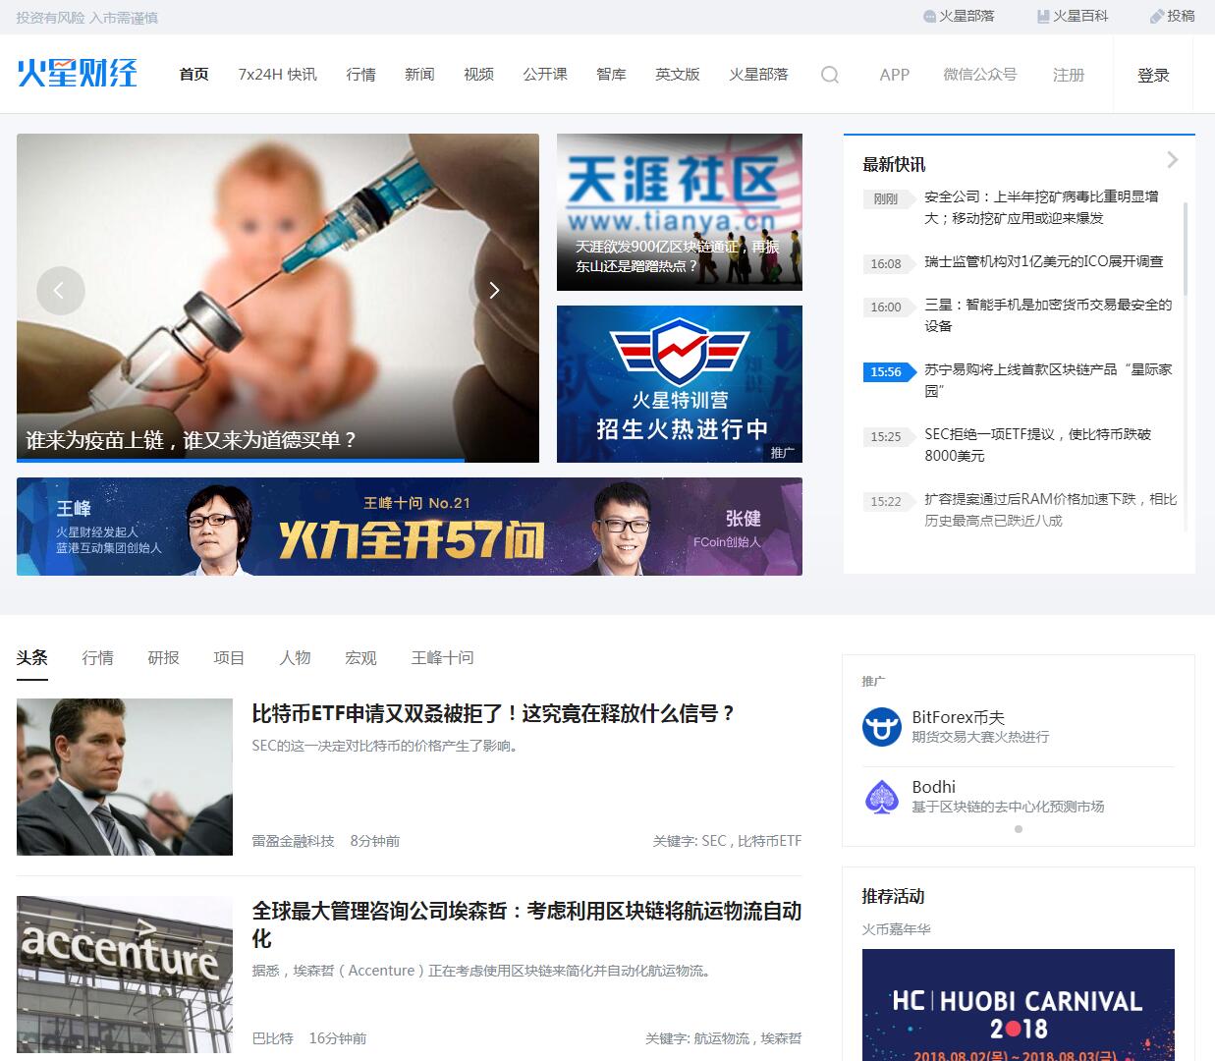1215x1061 pixels.
Task: Open the search magnifier icon
Action: coord(830,75)
